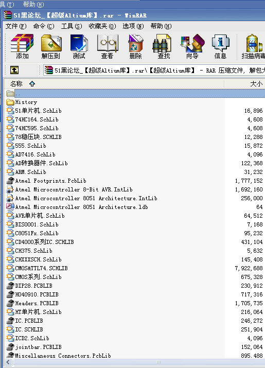Click the 扫描病毒 (Virus scan) toolbar icon
Screen dimensions: 265x368
coord(254,46)
